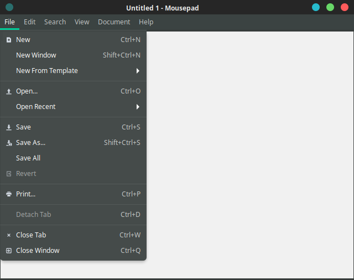Click Ctrl+W shortcut text
The height and width of the screenshot is (280, 354).
coord(130,235)
